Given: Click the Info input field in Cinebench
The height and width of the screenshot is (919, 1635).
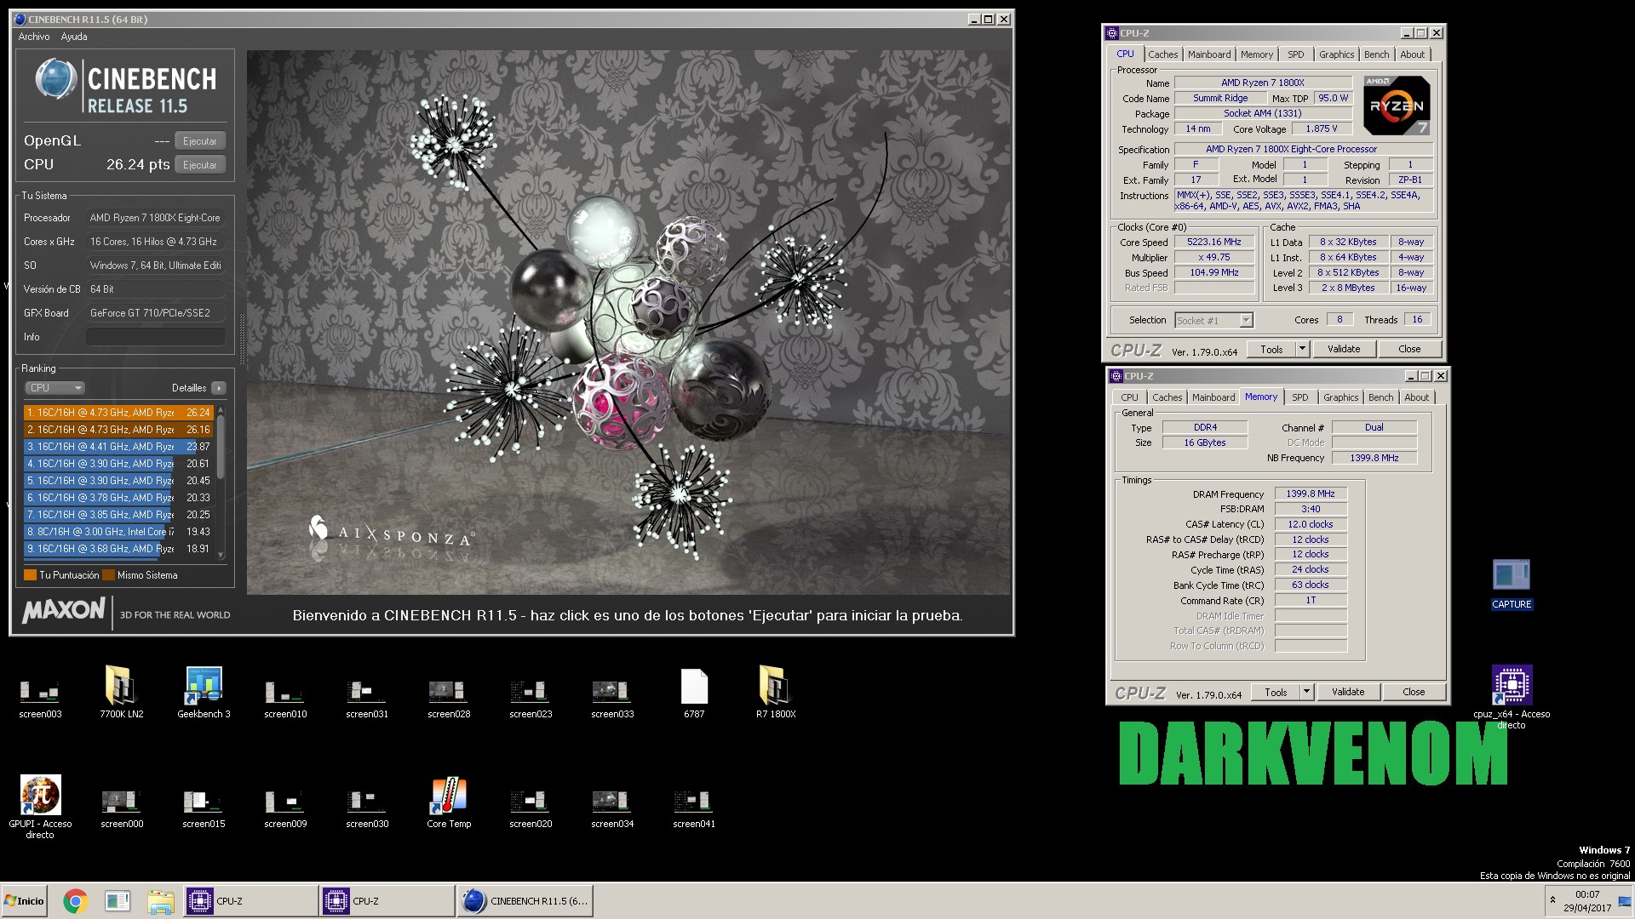Looking at the screenshot, I should point(156,337).
